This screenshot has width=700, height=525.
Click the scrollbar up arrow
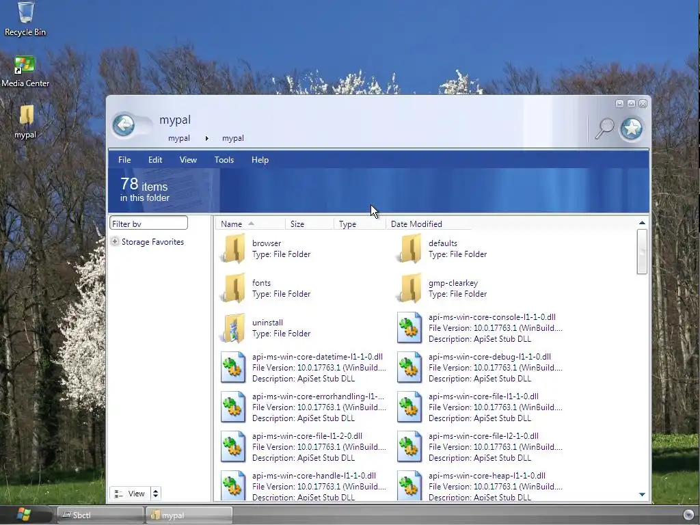[642, 223]
